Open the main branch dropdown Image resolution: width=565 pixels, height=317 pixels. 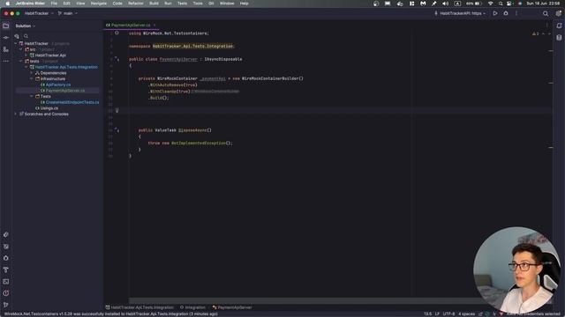68,13
